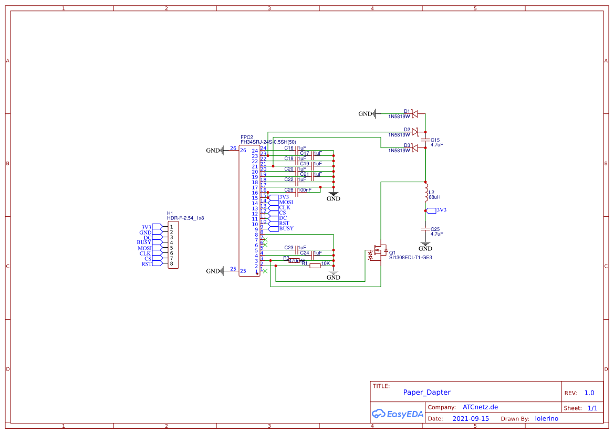Screen dimensions: 614x434
Task: Click capacitor C25 symbol
Action: point(424,229)
